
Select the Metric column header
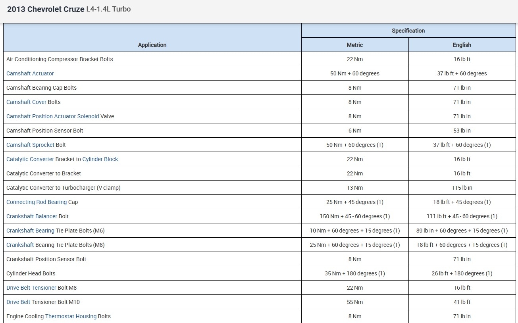coord(355,45)
